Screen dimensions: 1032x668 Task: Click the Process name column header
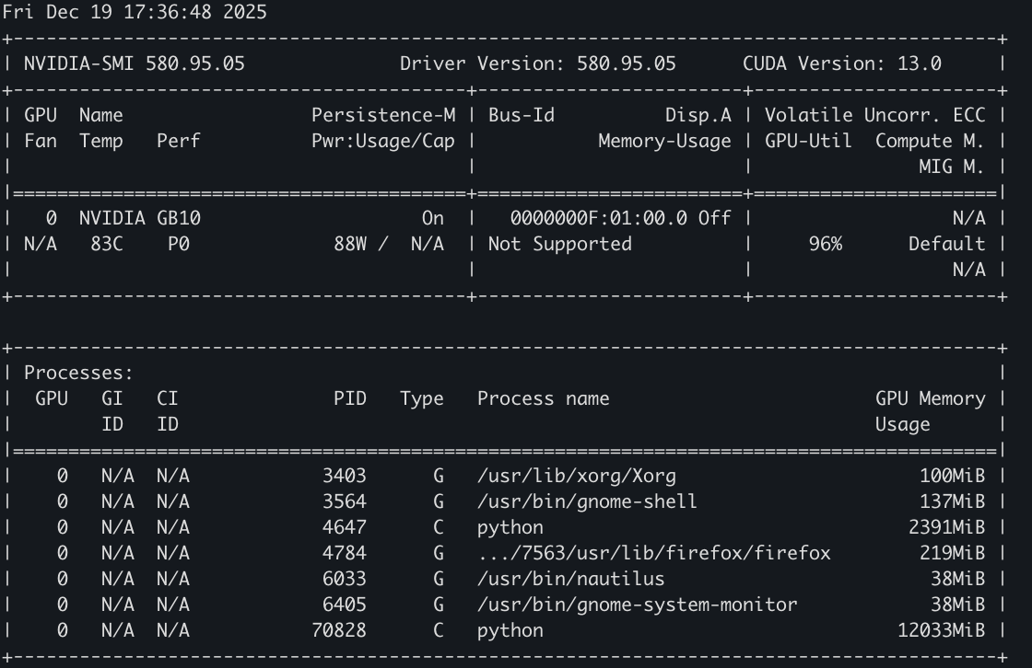(x=544, y=398)
